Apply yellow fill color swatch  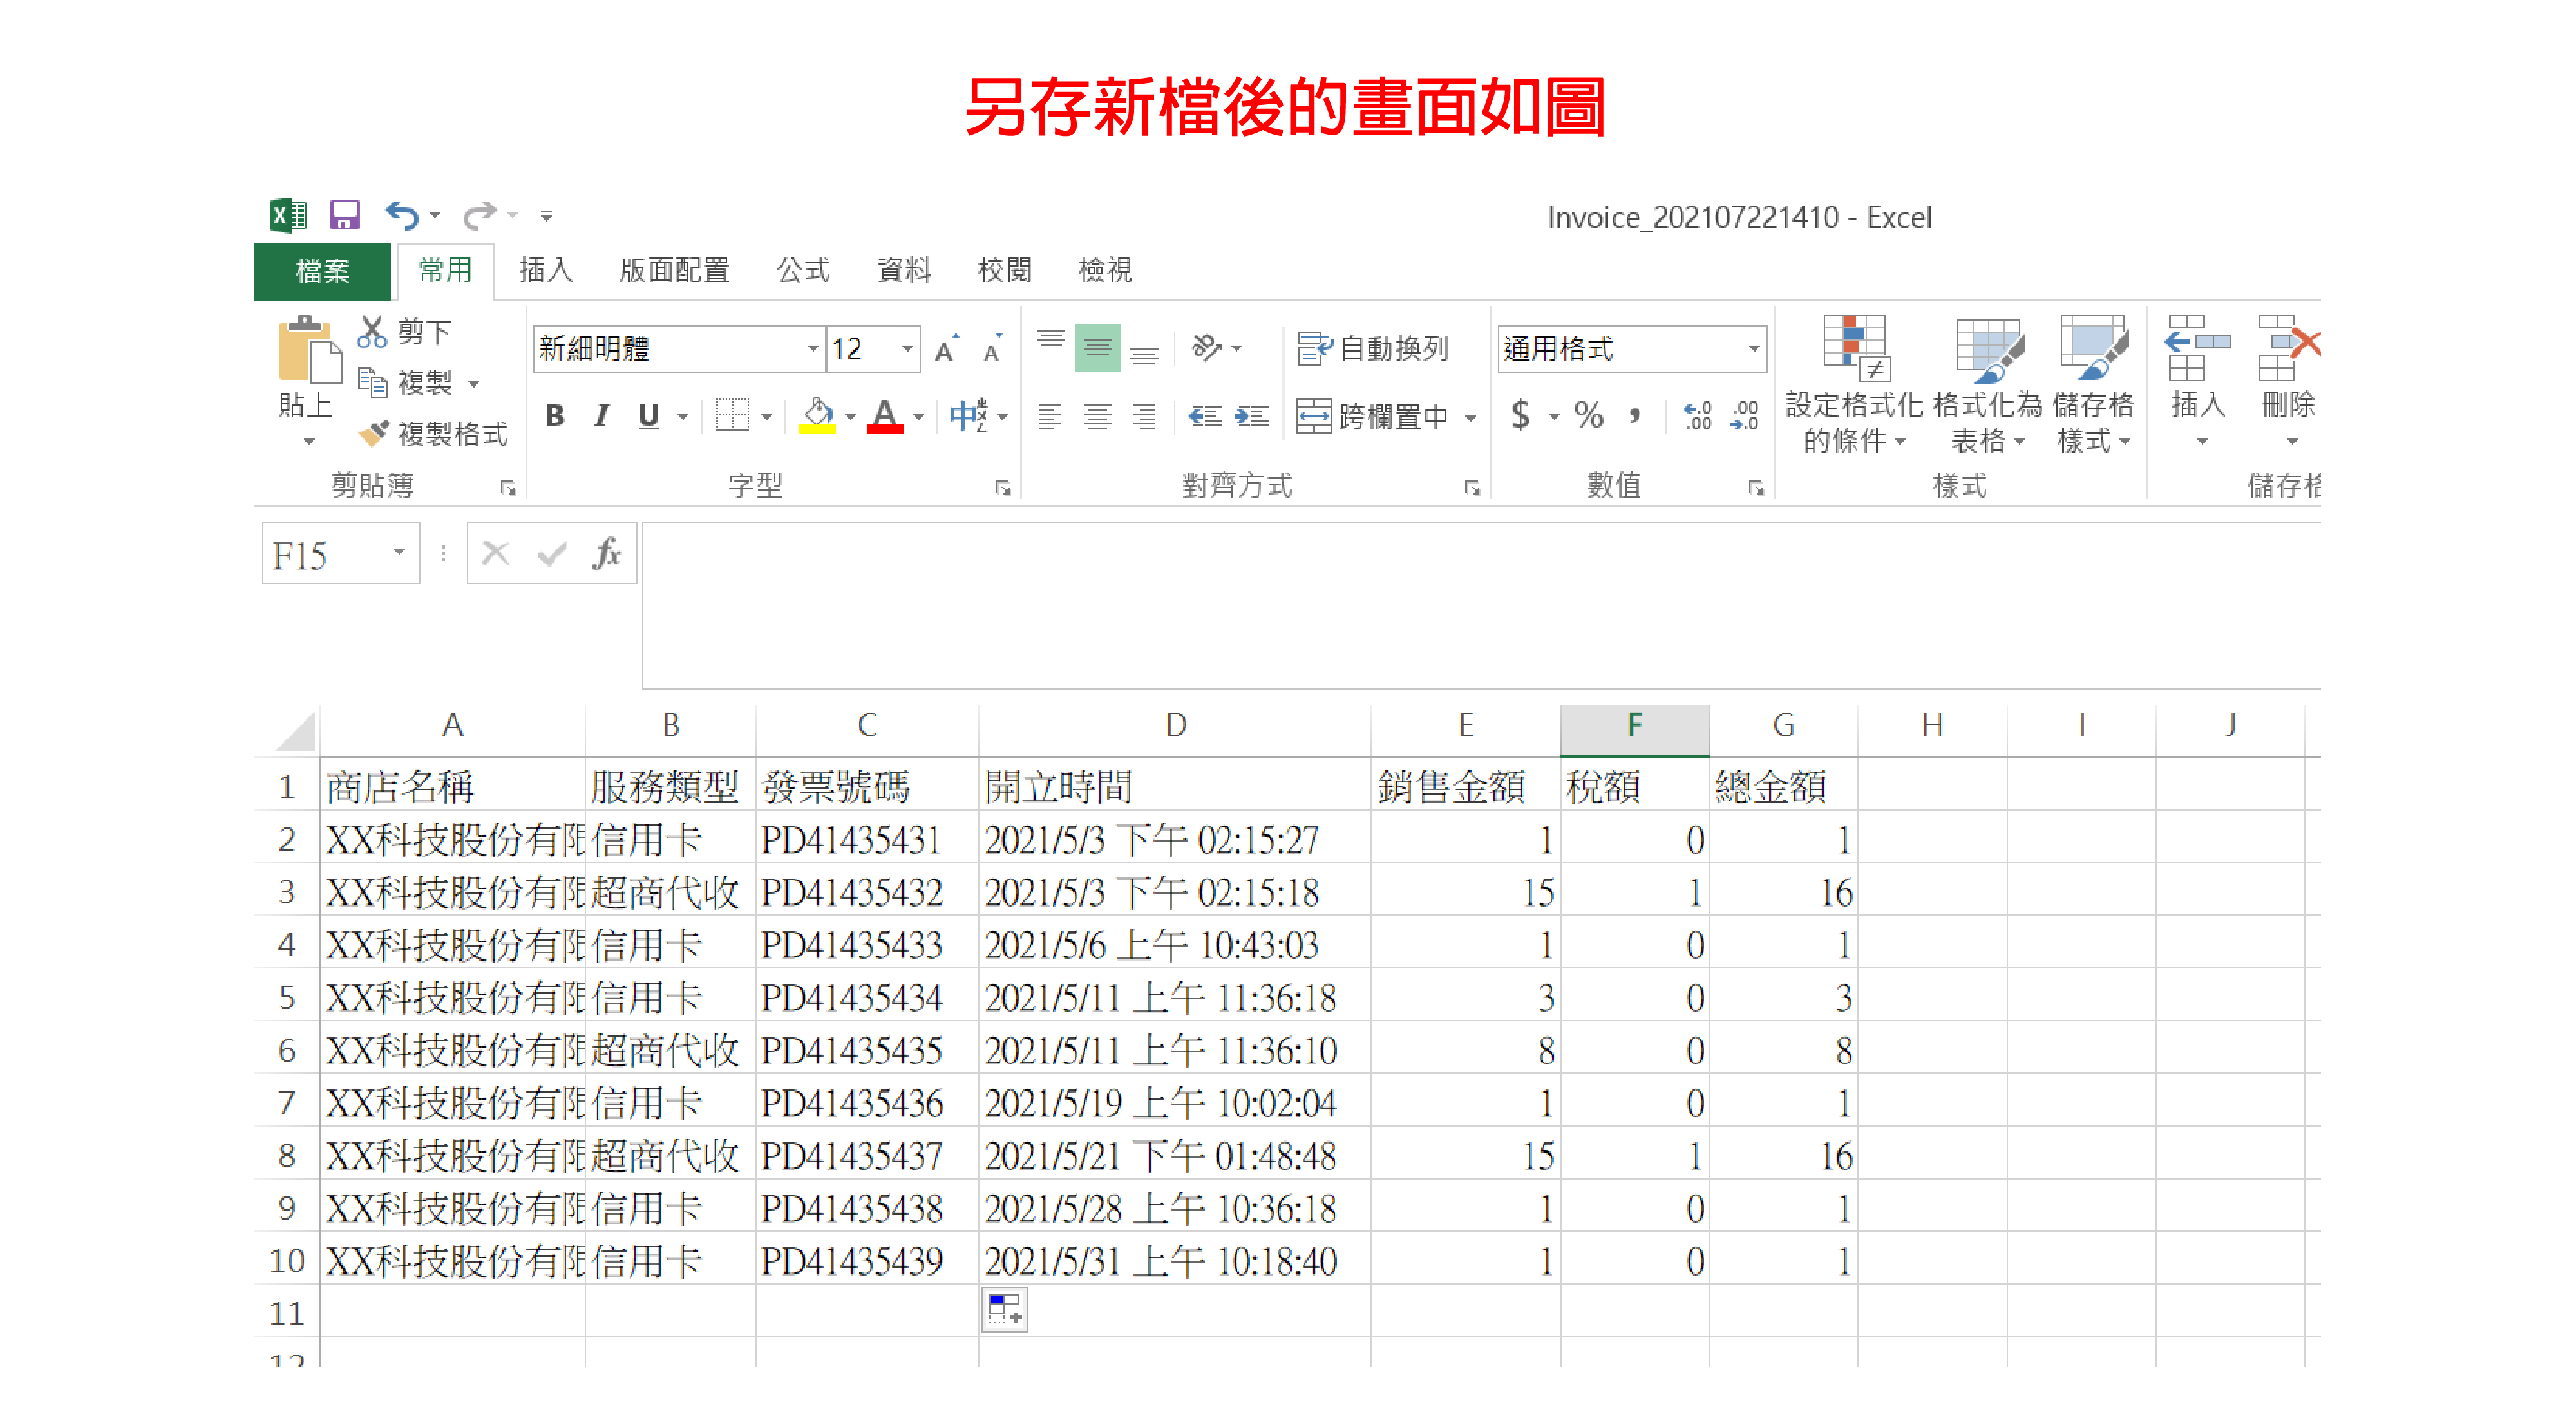pos(818,415)
